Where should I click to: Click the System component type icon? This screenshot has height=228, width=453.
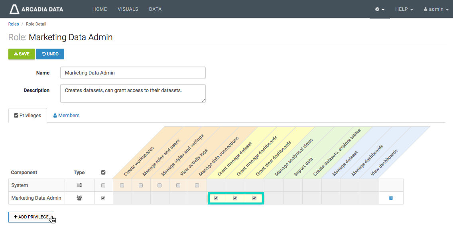79,185
